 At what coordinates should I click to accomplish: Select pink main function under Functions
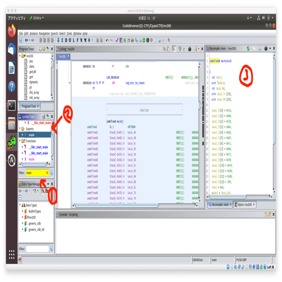(x=31, y=159)
